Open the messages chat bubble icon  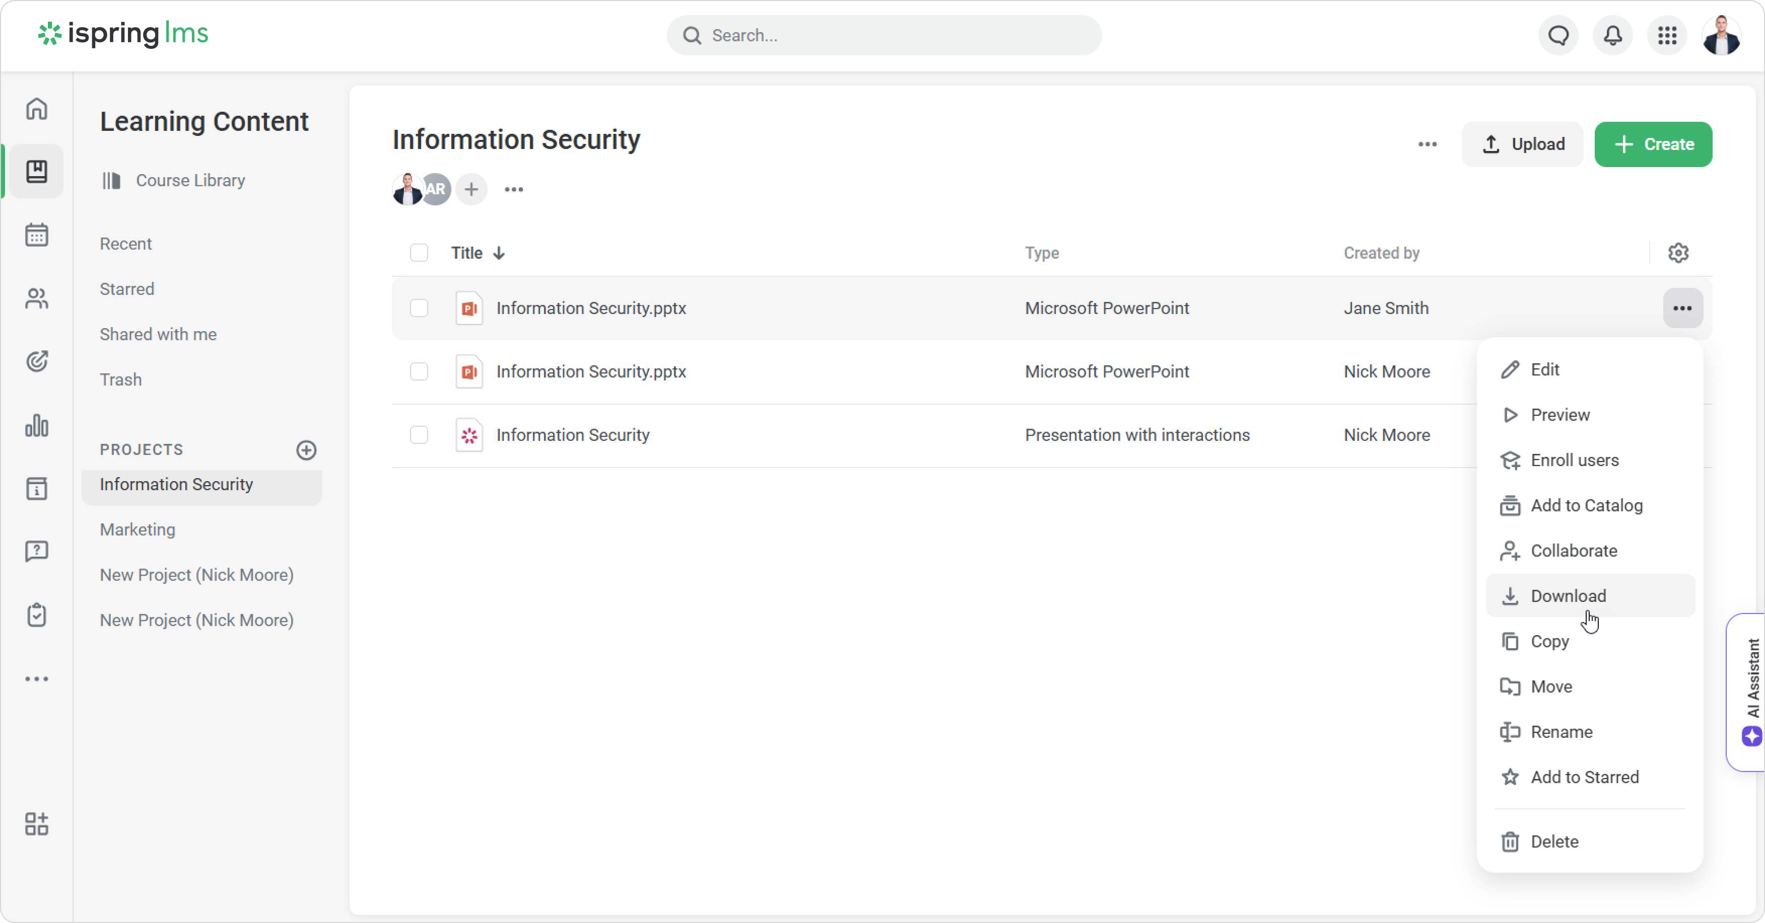pos(1558,36)
